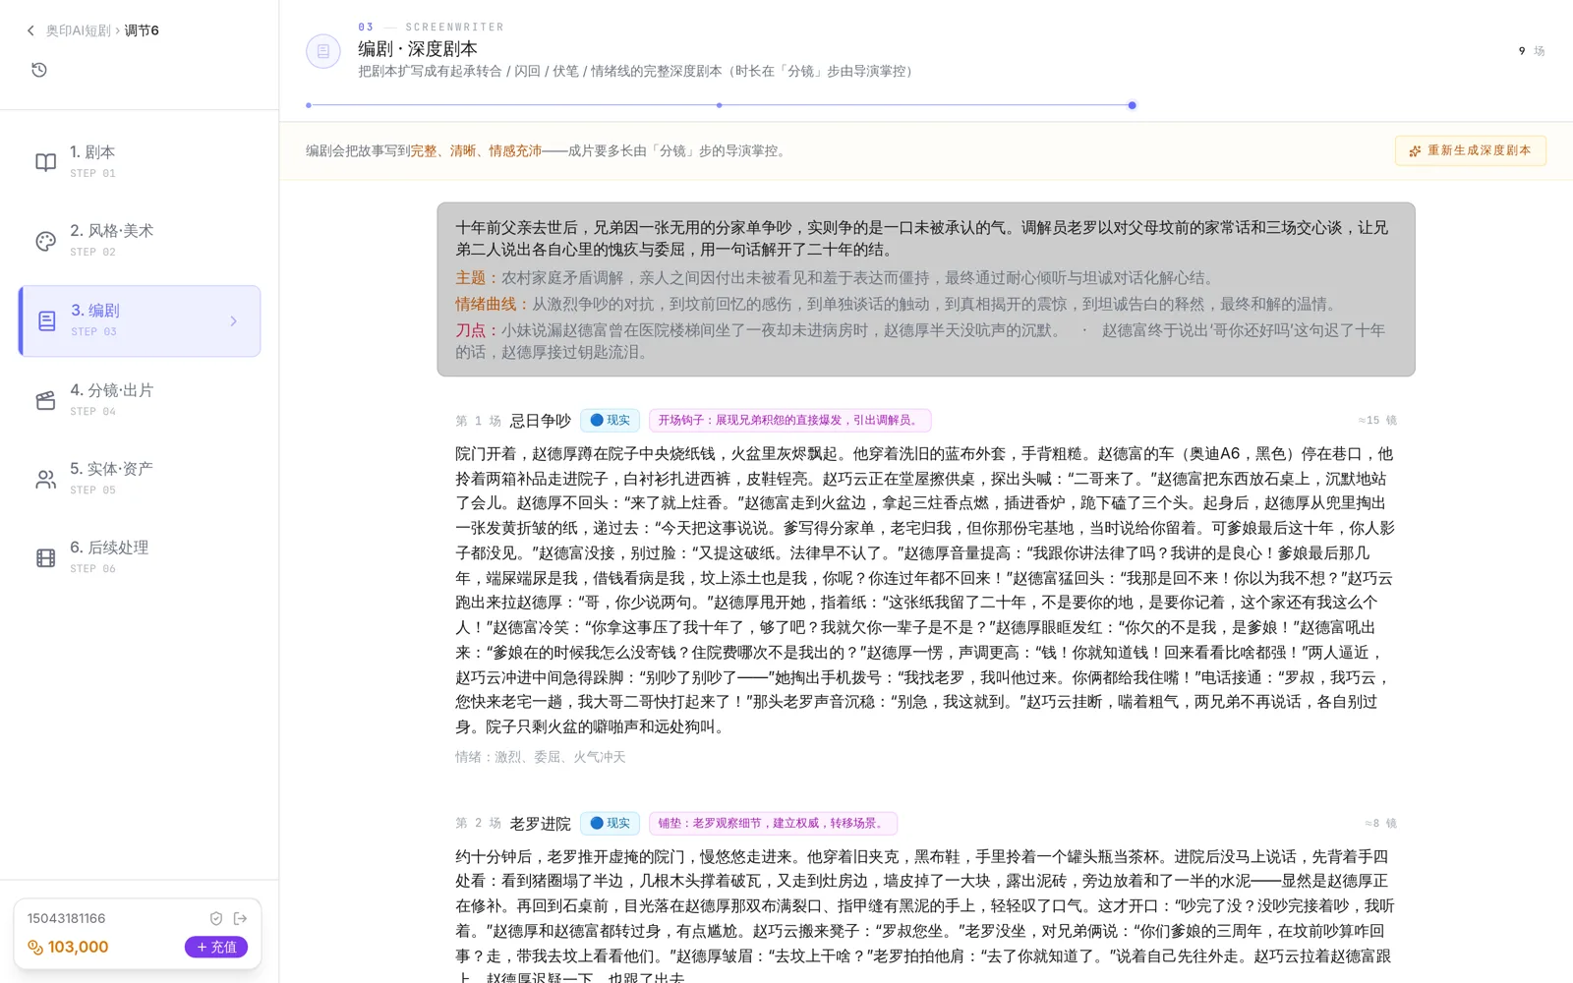Click the 现实 tag on 忌日争吵 scene
Screen dimensions: 1573x983
(611, 420)
